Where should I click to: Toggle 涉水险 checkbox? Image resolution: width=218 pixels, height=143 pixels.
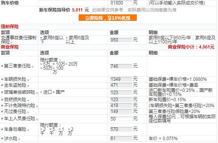pyautogui.click(x=2, y=139)
